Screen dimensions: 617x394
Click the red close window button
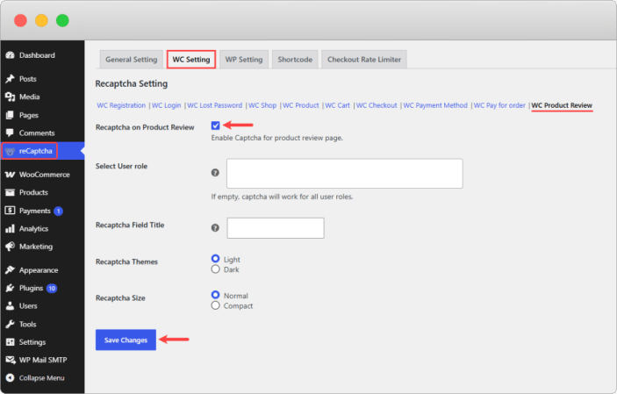[20, 20]
